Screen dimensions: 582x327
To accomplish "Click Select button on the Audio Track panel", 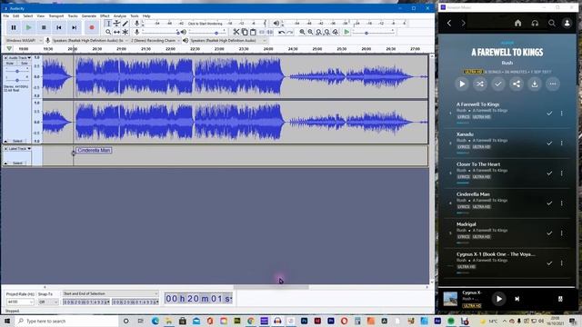I will pos(17,142).
